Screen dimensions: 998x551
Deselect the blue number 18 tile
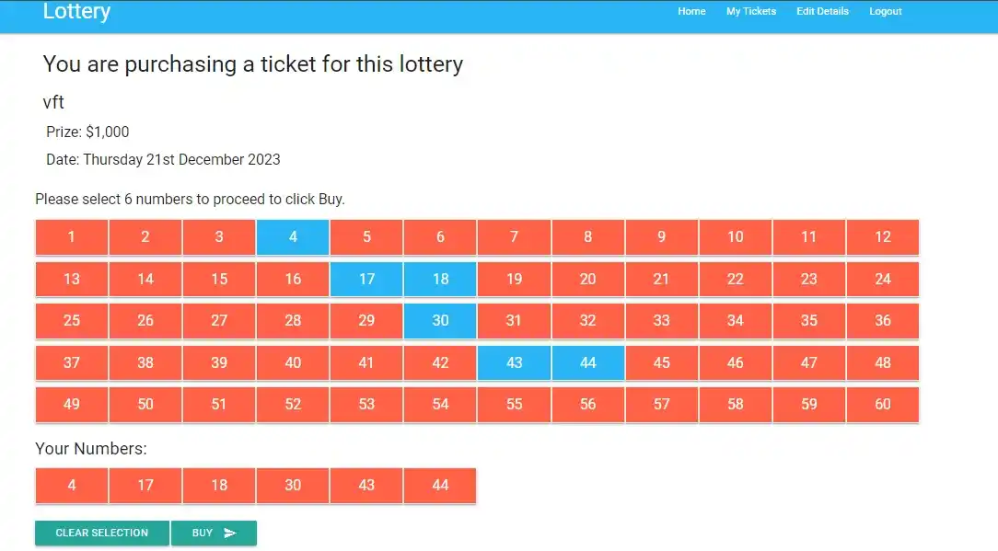coord(440,279)
